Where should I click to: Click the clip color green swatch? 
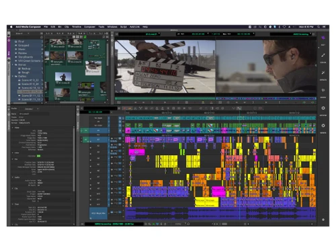pyautogui.click(x=38, y=156)
